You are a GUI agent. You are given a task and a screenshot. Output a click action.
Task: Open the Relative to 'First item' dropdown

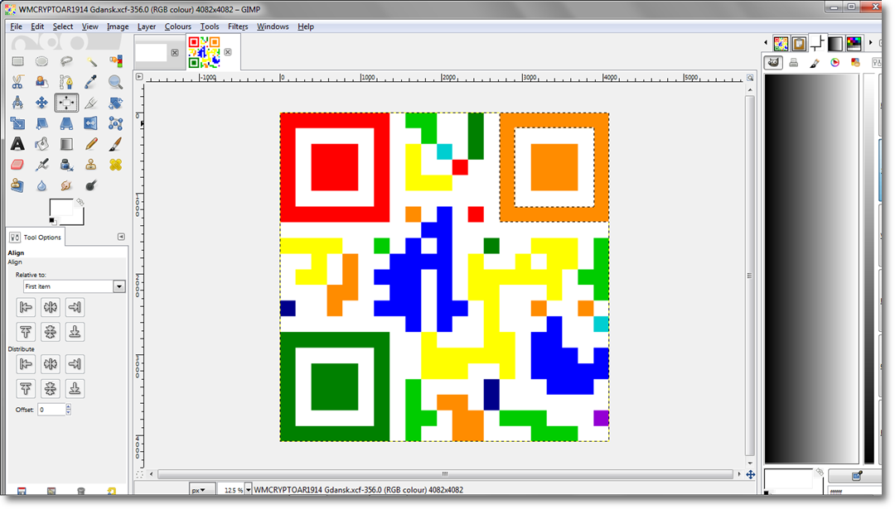click(x=74, y=286)
